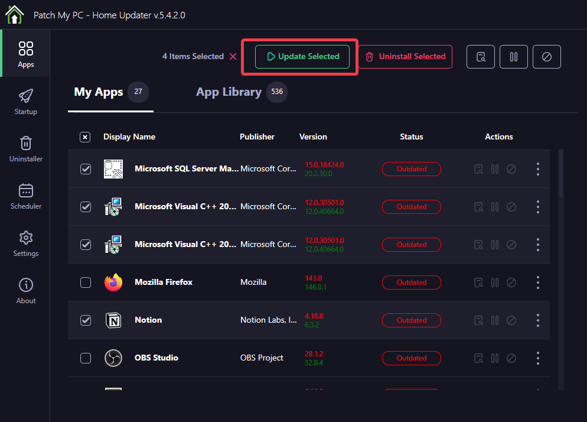Open the Settings panel
Image resolution: width=587 pixels, height=422 pixels.
click(25, 244)
